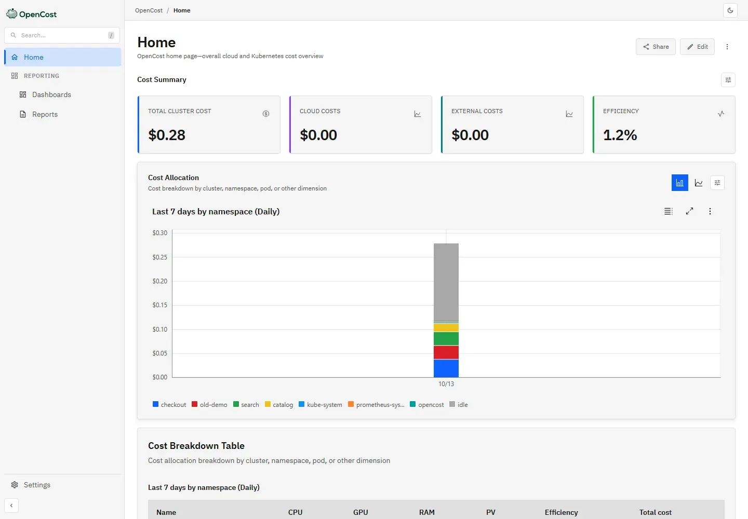The height and width of the screenshot is (519, 748).
Task: Sort table by Name column
Action: pos(166,512)
